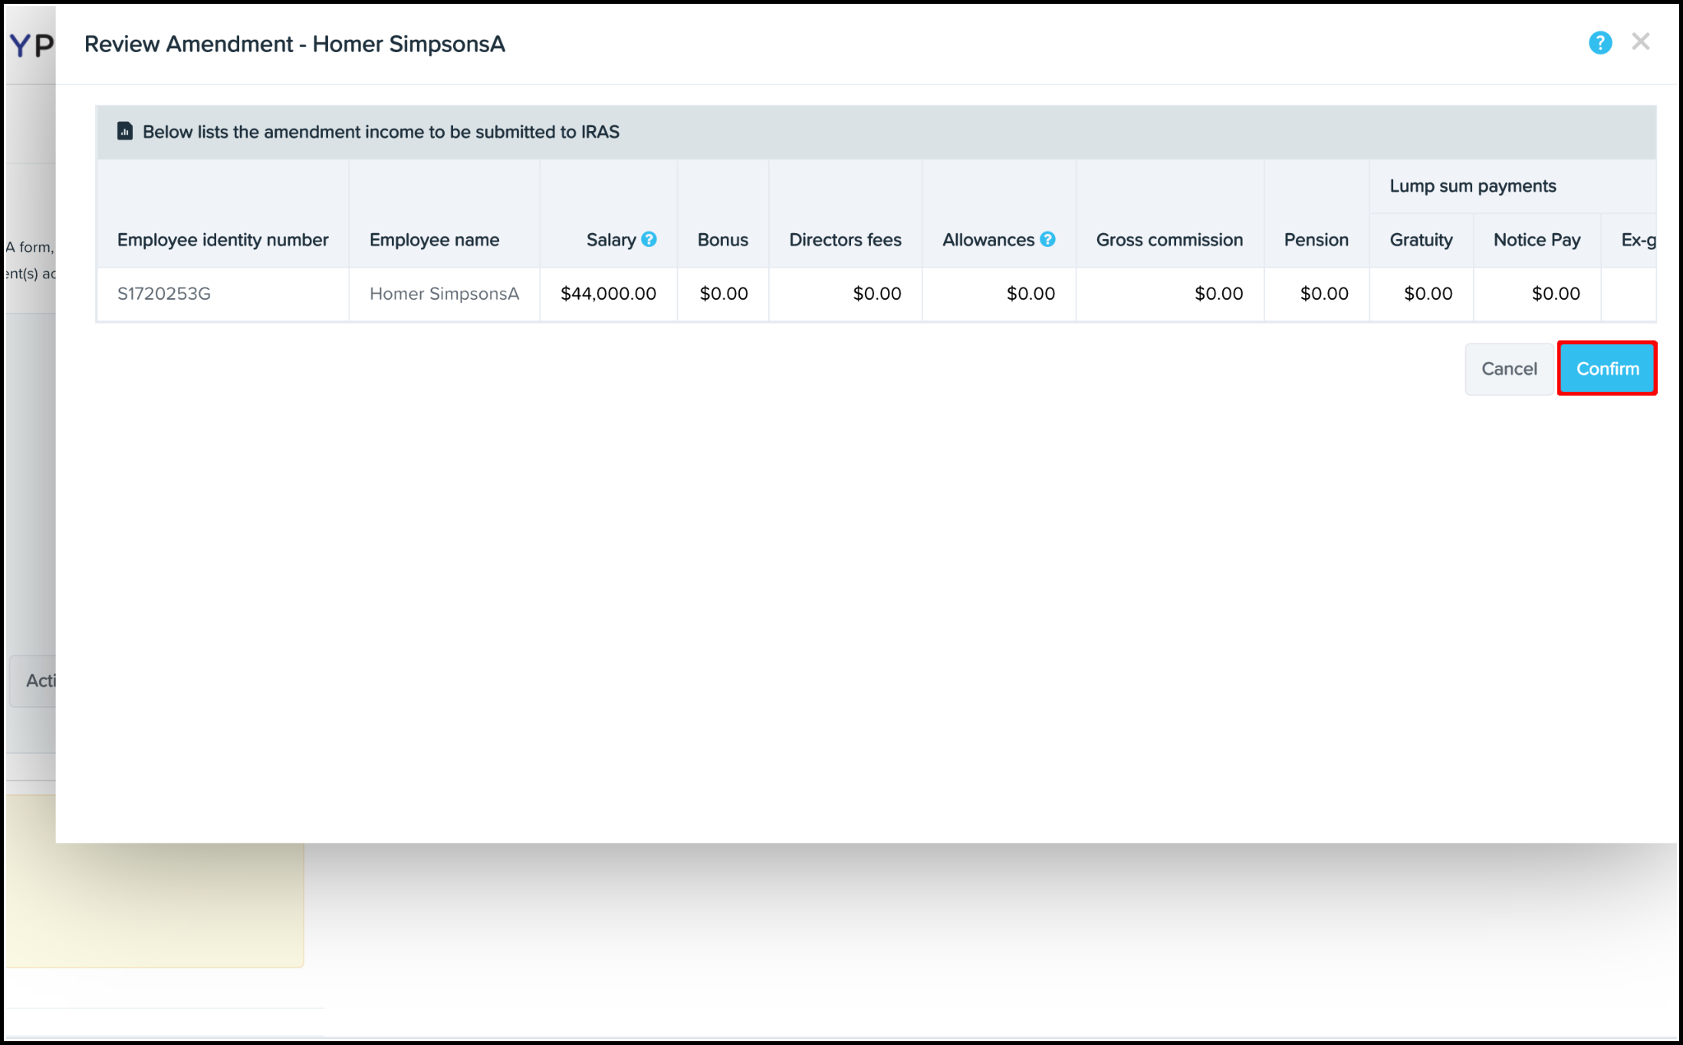Screen dimensions: 1683x1045
Task: Click the Lump sum payments group header
Action: click(1472, 186)
